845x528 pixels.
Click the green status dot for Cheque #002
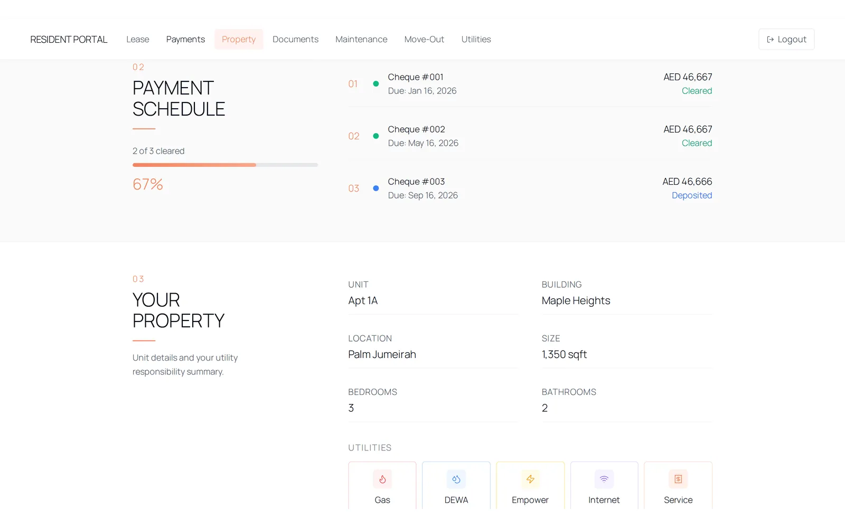(376, 136)
